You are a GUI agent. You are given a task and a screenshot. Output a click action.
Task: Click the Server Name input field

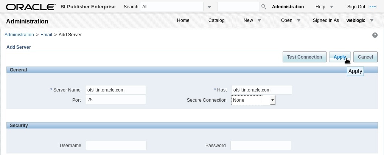tap(115, 90)
